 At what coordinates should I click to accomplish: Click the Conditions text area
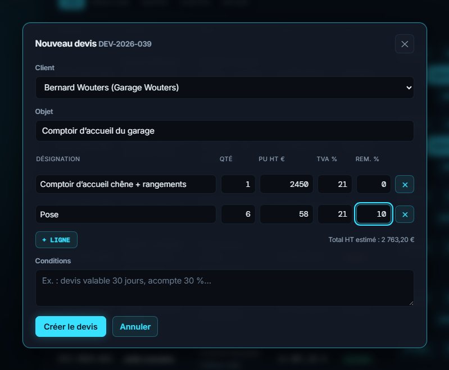pyautogui.click(x=225, y=288)
